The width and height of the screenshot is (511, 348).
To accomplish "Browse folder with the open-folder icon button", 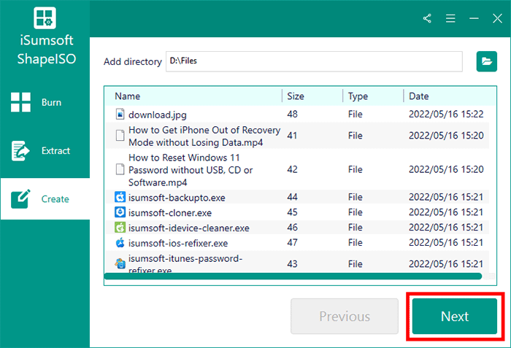I will (x=487, y=61).
